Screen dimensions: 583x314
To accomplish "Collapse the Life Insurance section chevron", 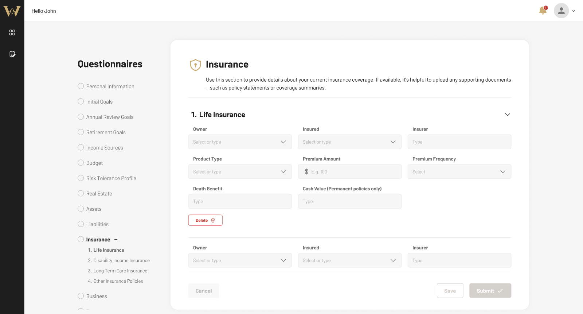I will 508,115.
